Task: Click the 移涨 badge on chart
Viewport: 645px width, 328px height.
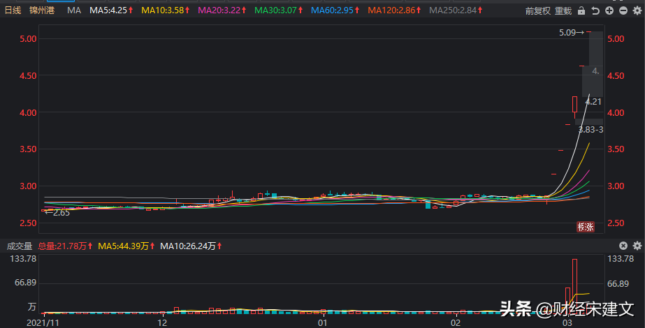Action: (x=586, y=227)
